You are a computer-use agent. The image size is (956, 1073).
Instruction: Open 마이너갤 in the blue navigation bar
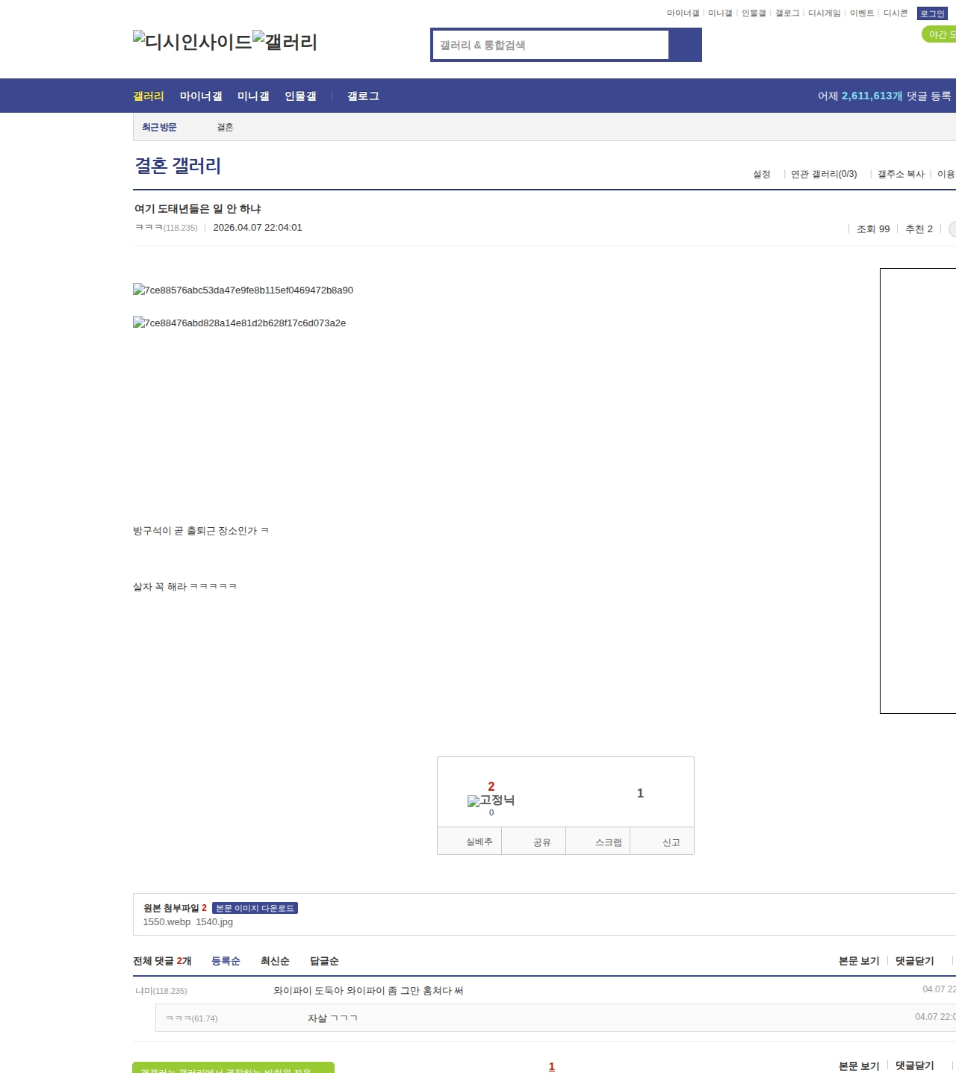[x=201, y=96]
